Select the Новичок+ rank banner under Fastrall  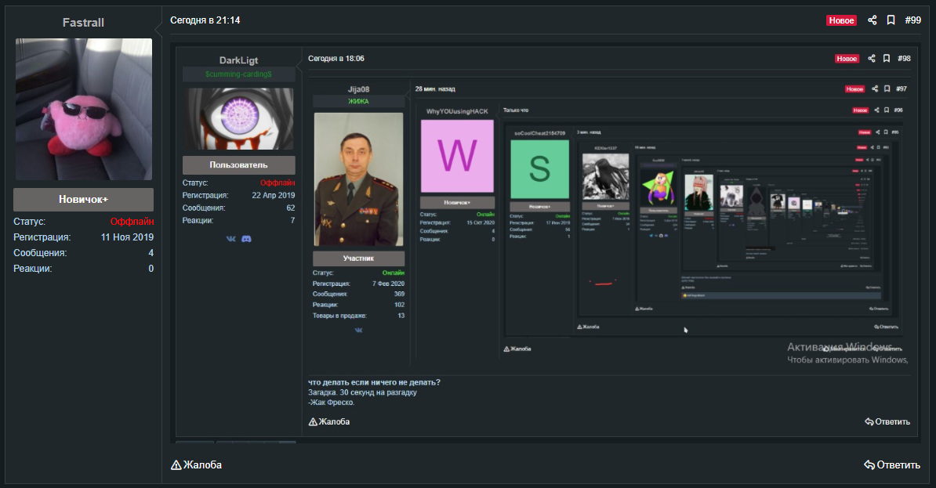[83, 199]
